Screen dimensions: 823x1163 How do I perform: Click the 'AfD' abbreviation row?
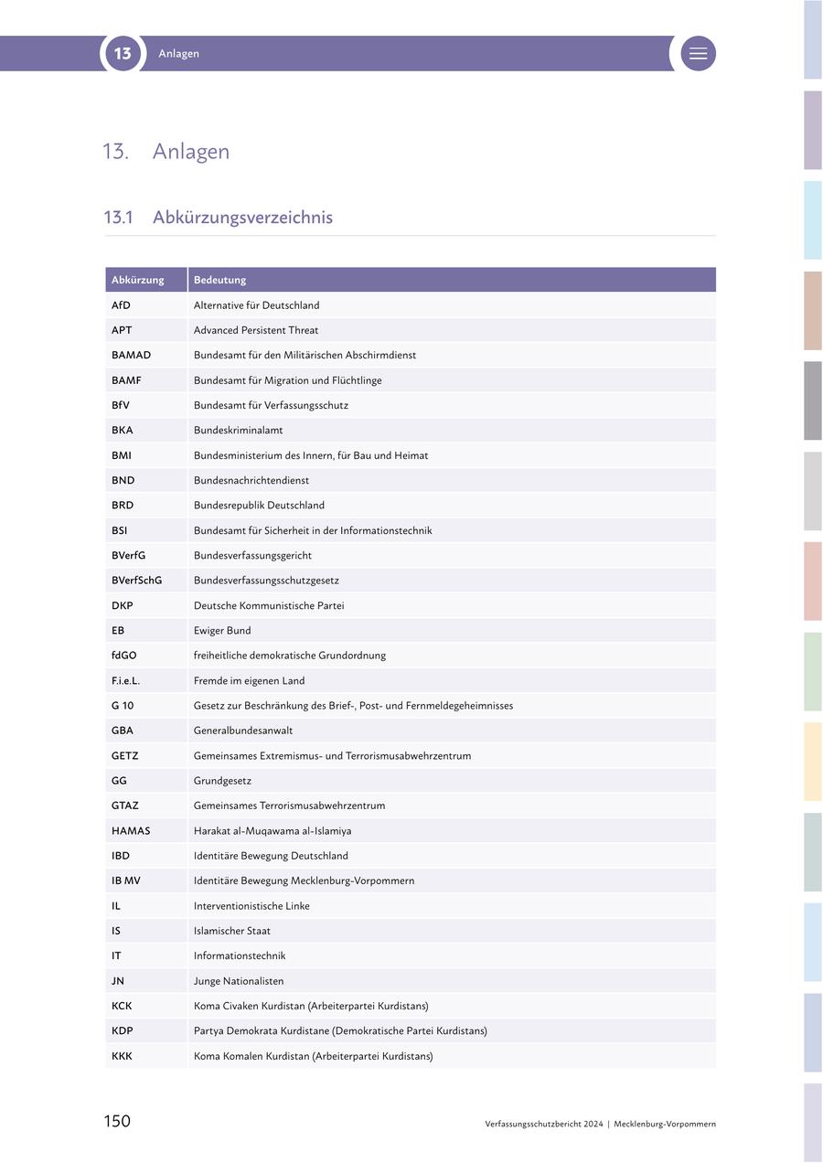(121, 305)
